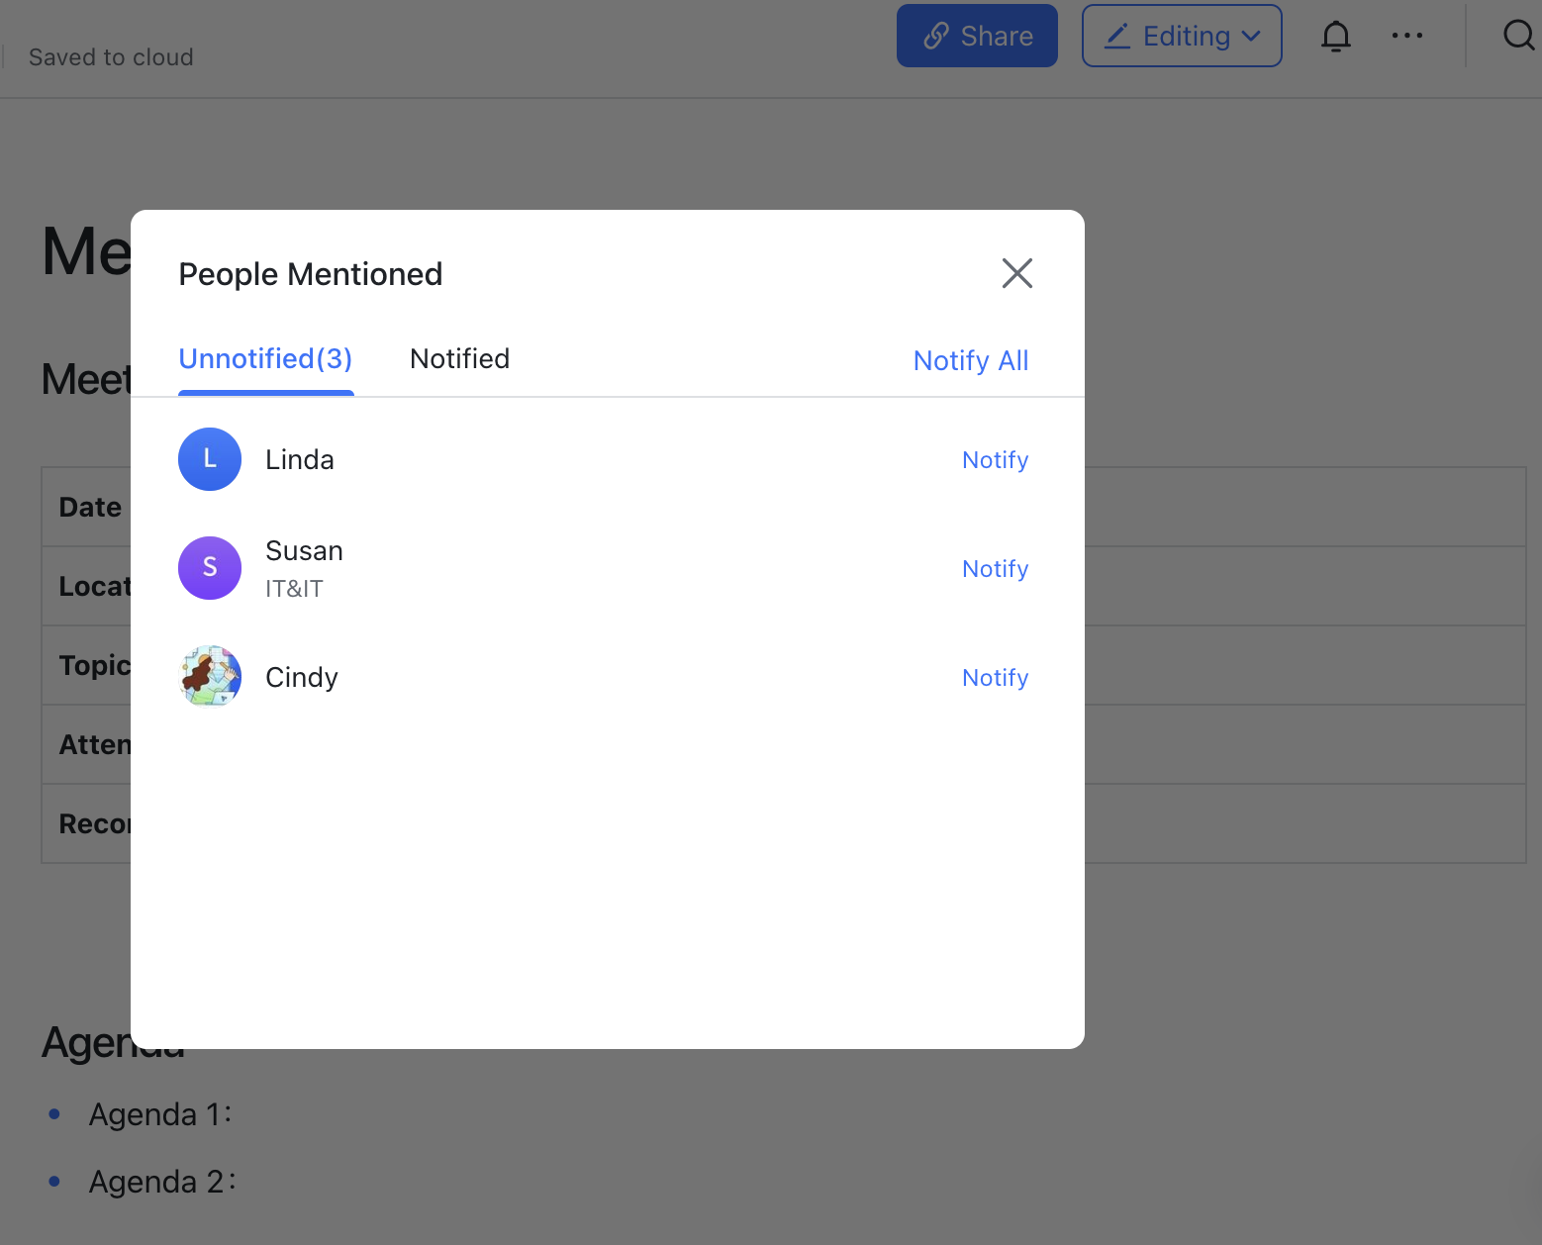Viewport: 1542px width, 1245px height.
Task: Click the Agenda 2 bullet line
Action: tap(162, 1182)
